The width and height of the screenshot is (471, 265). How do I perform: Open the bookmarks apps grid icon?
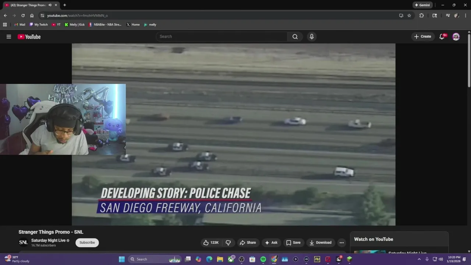pos(5,25)
